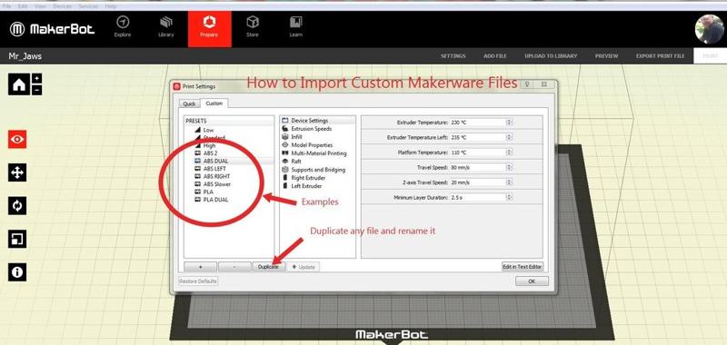This screenshot has height=345, width=727.
Task: Switch to the Custom tab
Action: [x=214, y=103]
